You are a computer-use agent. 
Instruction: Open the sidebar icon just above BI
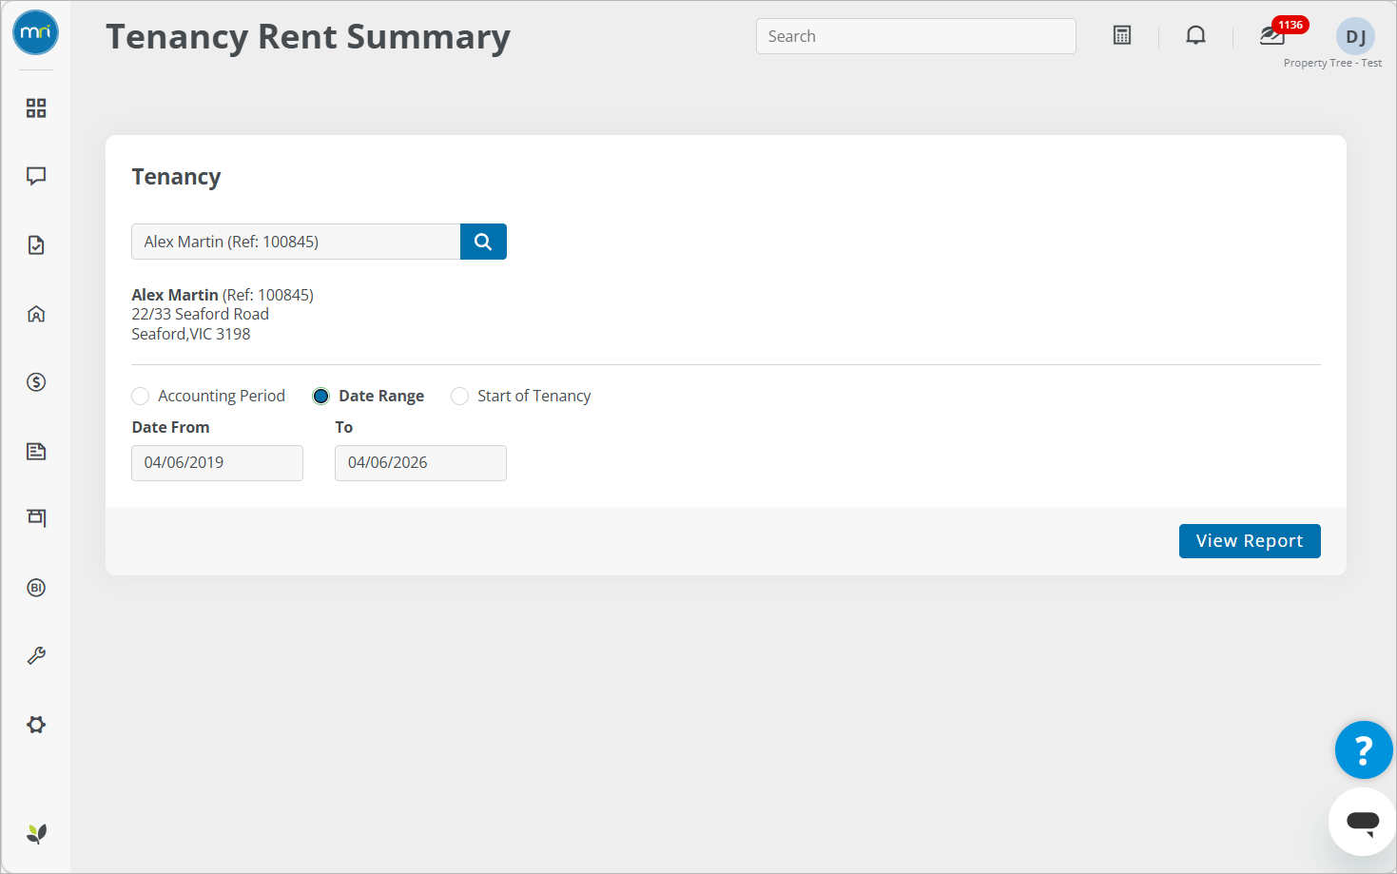click(36, 518)
